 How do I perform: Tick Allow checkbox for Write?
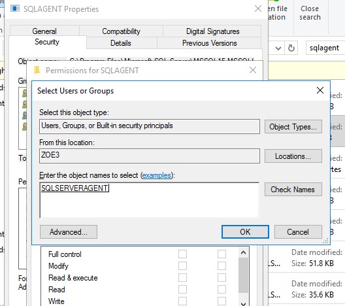[x=182, y=301]
